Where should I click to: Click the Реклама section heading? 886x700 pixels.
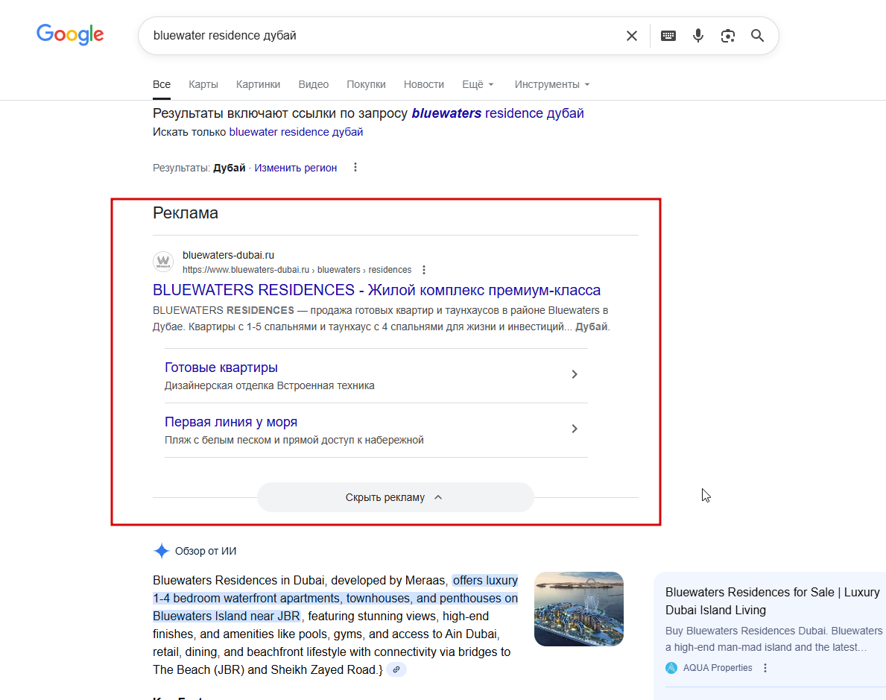pyautogui.click(x=186, y=213)
